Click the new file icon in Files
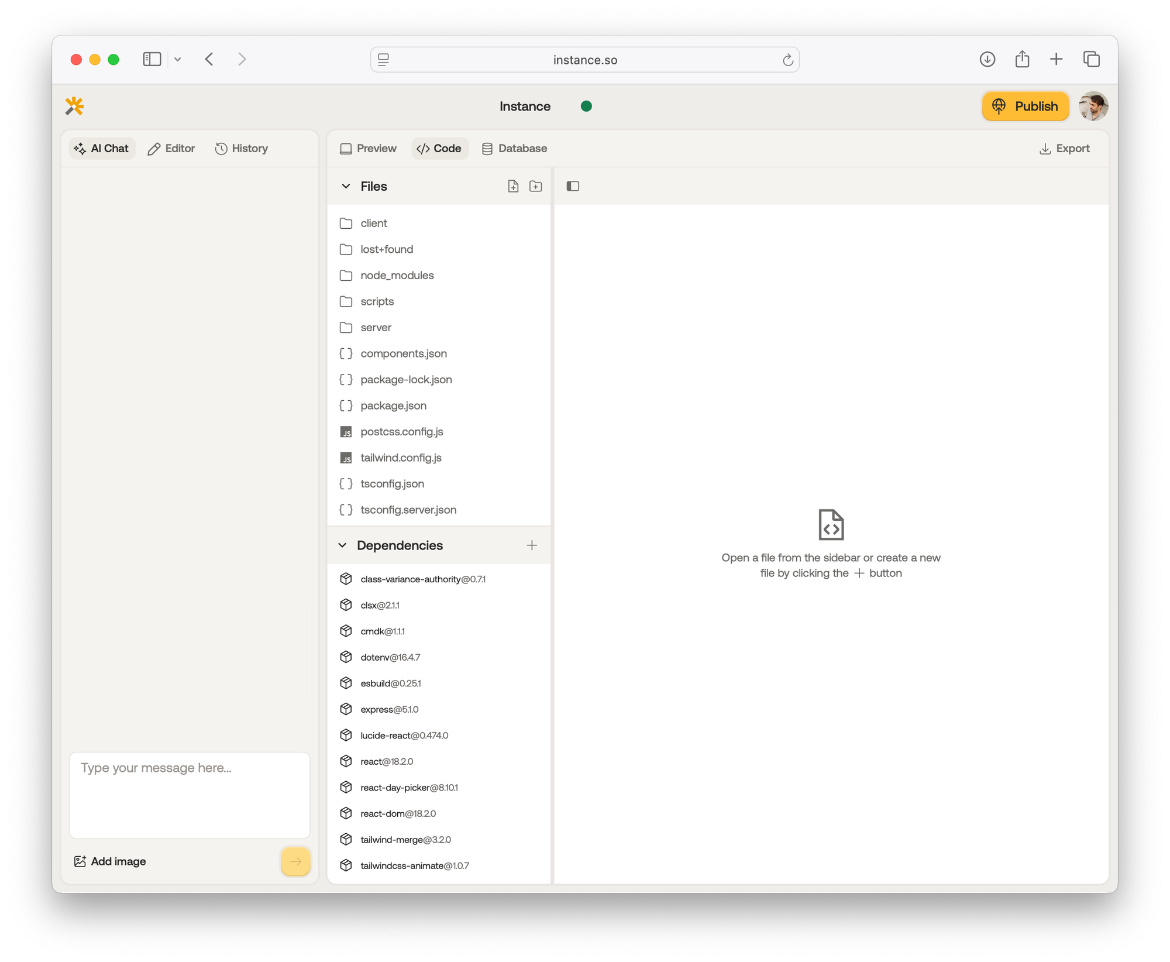The image size is (1170, 962). point(513,186)
